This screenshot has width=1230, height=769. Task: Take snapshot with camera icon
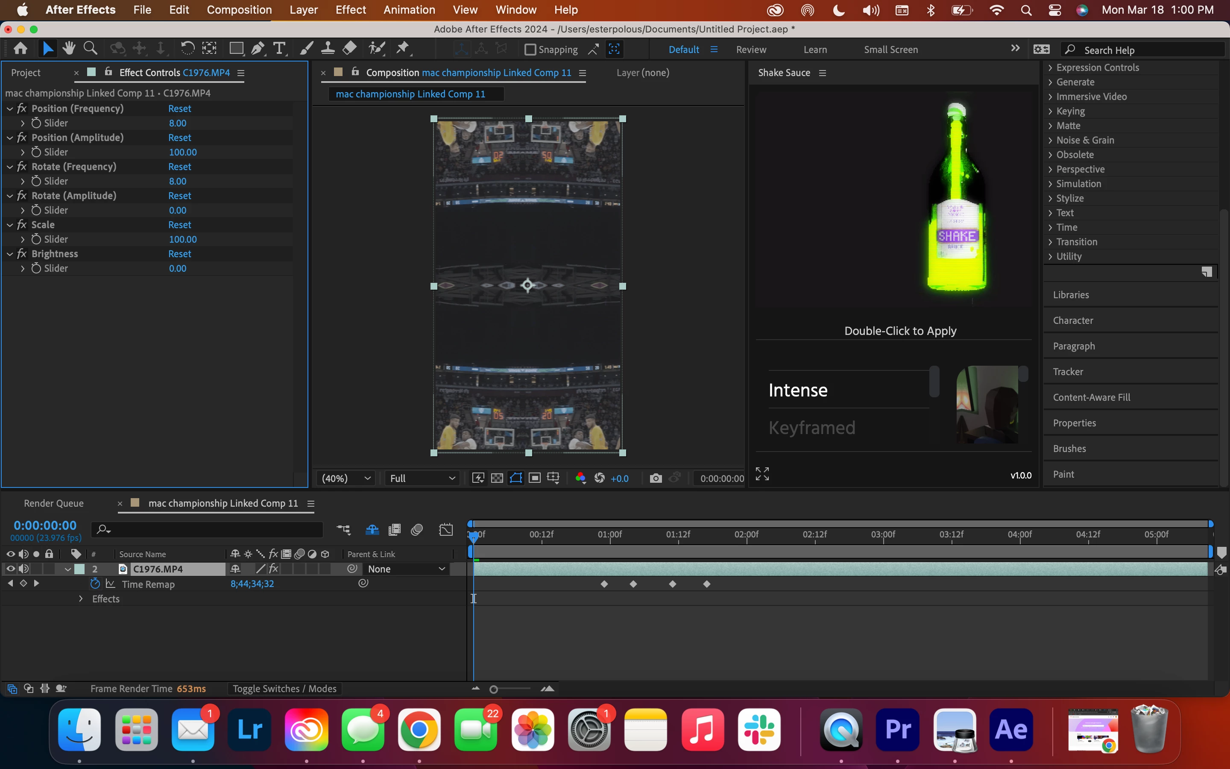(656, 478)
